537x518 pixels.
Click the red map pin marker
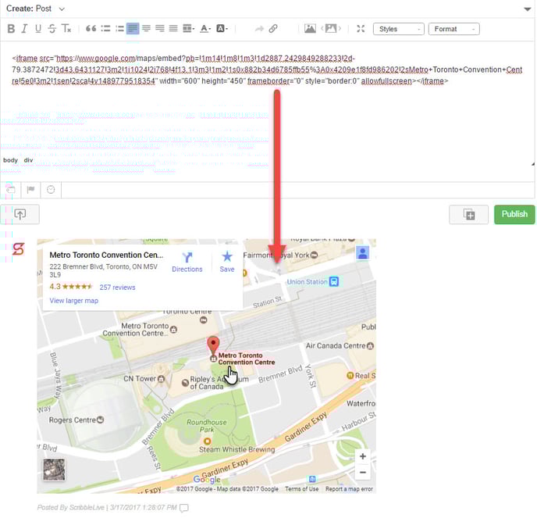click(x=213, y=345)
